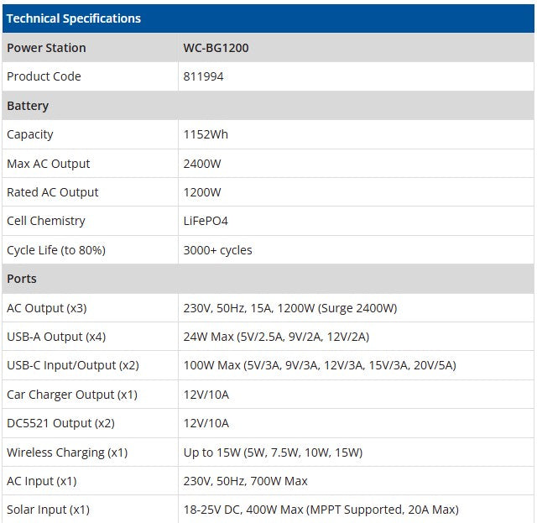Click the USB-A Output 24W Max specification
Viewport: 537px width, 523px height.
(x=276, y=337)
